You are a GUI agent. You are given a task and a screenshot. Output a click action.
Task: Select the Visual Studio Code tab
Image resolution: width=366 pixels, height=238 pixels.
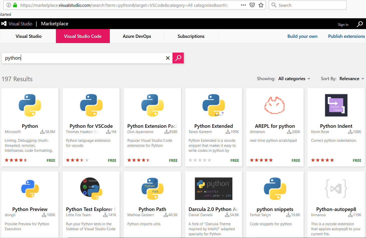pos(83,36)
